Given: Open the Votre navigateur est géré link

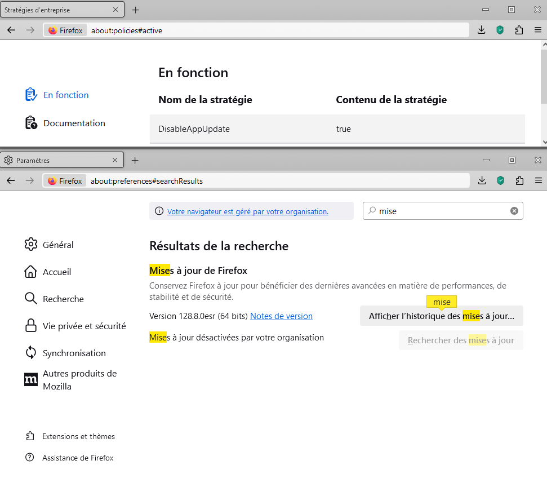Looking at the screenshot, I should click(x=248, y=211).
